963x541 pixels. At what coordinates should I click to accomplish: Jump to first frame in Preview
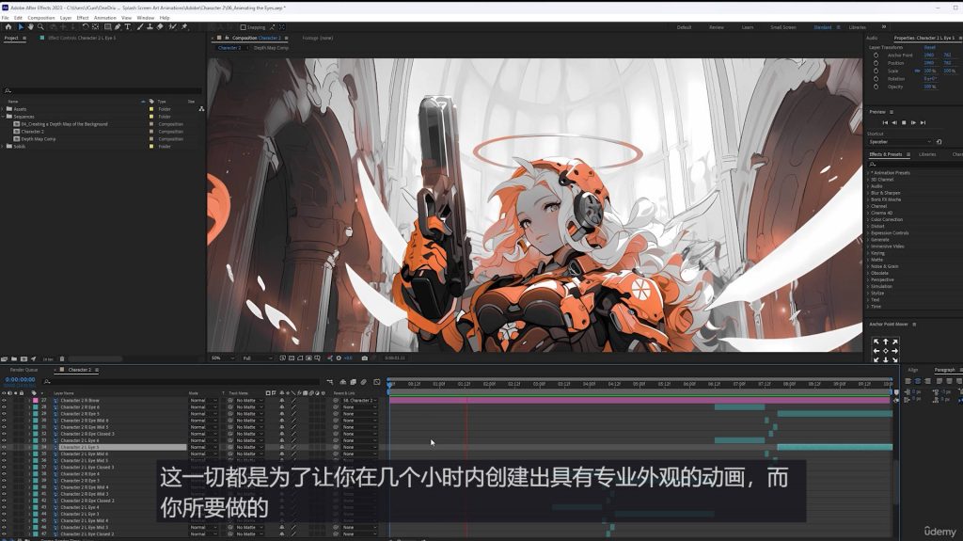point(884,123)
